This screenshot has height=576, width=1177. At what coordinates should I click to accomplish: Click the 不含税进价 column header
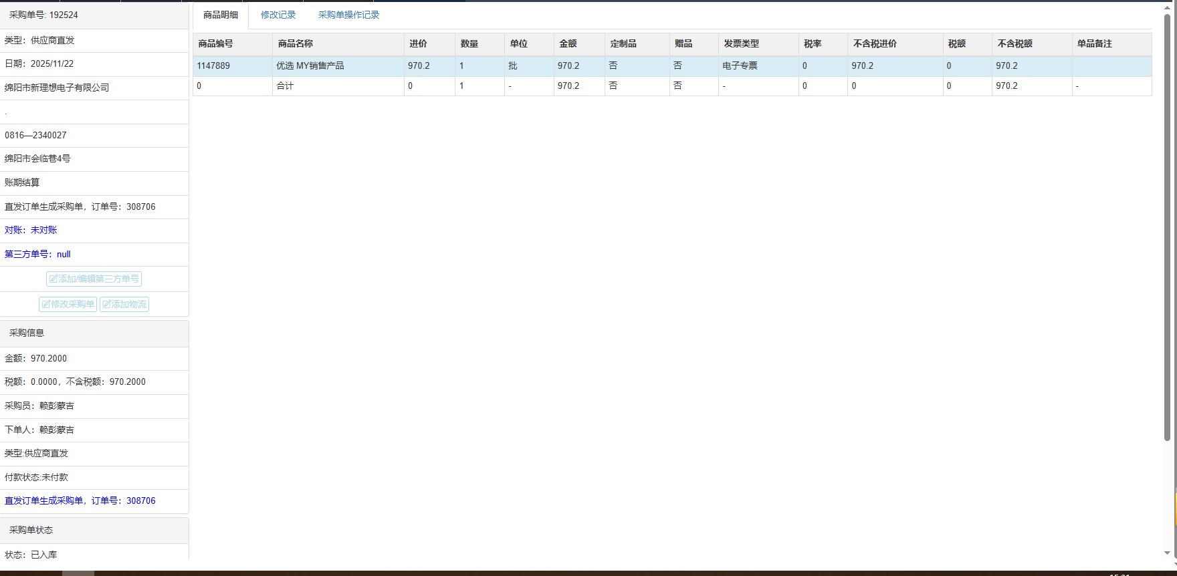tap(875, 44)
